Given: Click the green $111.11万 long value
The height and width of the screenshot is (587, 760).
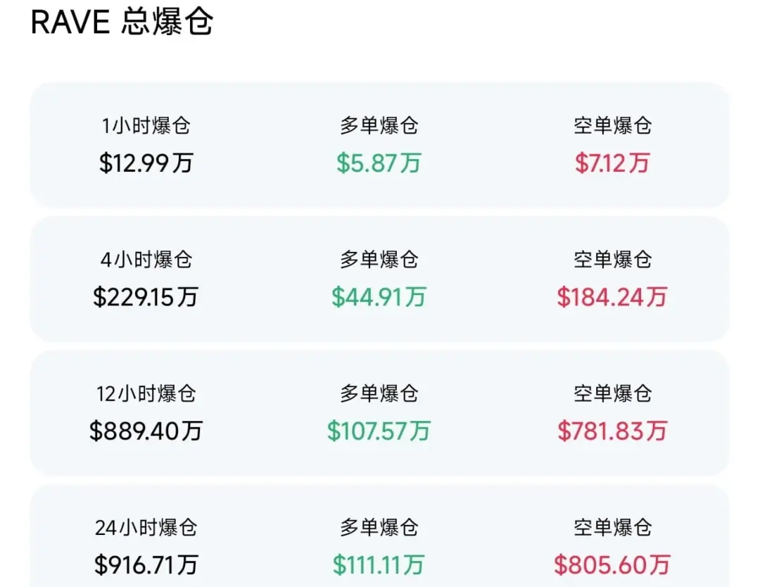Looking at the screenshot, I should tap(379, 564).
